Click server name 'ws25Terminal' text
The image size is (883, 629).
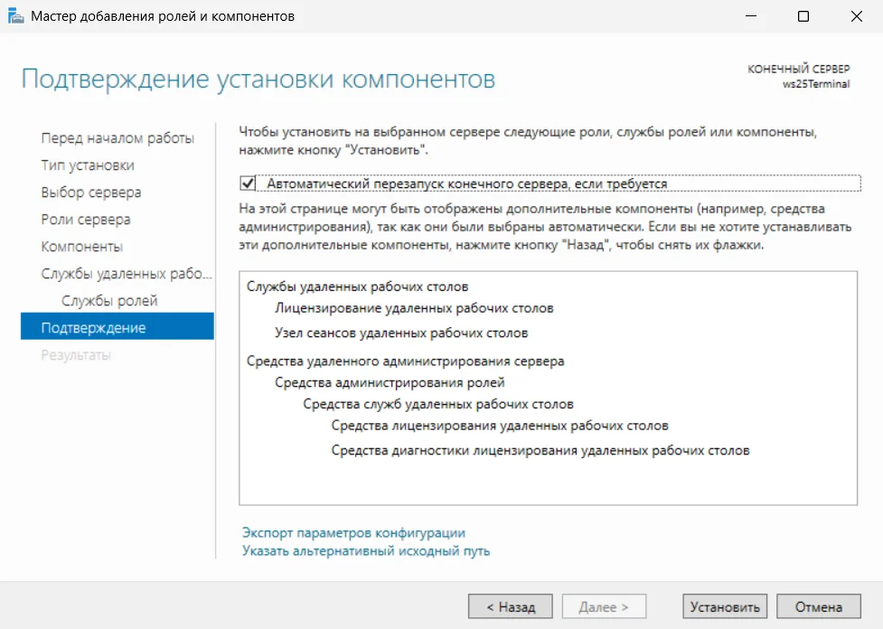(816, 84)
